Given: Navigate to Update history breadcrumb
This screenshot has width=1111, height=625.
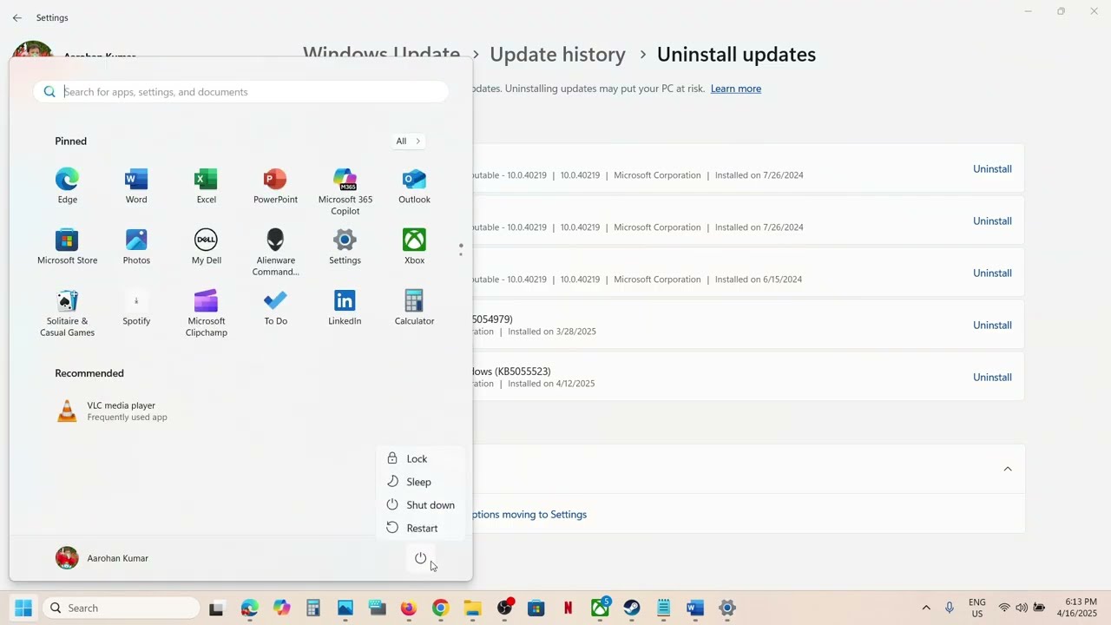Looking at the screenshot, I should pyautogui.click(x=557, y=54).
